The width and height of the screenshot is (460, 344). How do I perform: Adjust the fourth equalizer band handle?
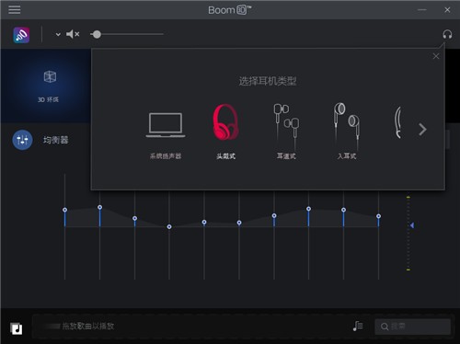(169, 226)
